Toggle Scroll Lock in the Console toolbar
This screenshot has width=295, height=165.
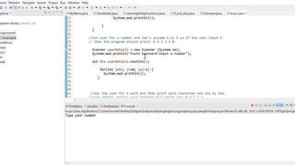pos(269,105)
